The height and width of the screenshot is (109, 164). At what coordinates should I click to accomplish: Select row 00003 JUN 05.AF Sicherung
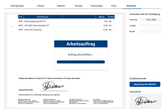click(66, 30)
